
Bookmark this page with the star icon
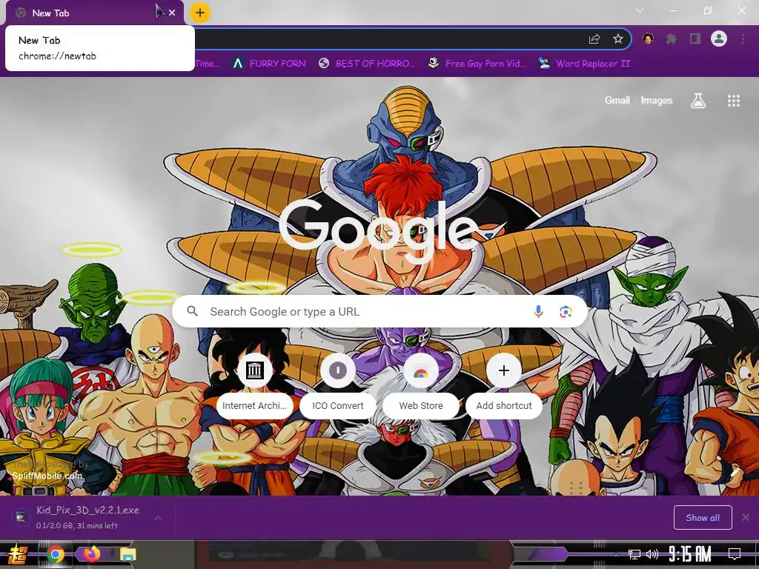point(617,39)
